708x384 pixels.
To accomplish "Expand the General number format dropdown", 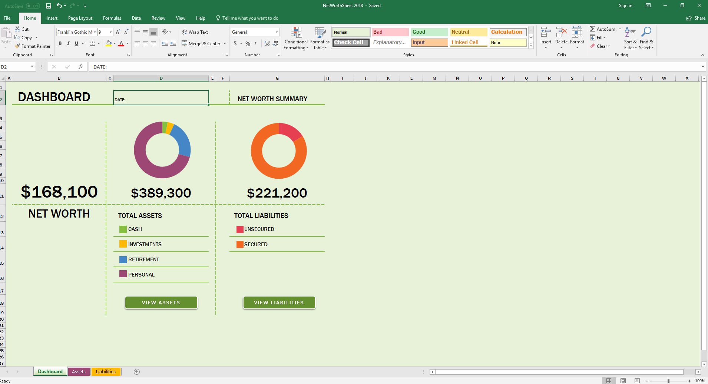I will (277, 32).
